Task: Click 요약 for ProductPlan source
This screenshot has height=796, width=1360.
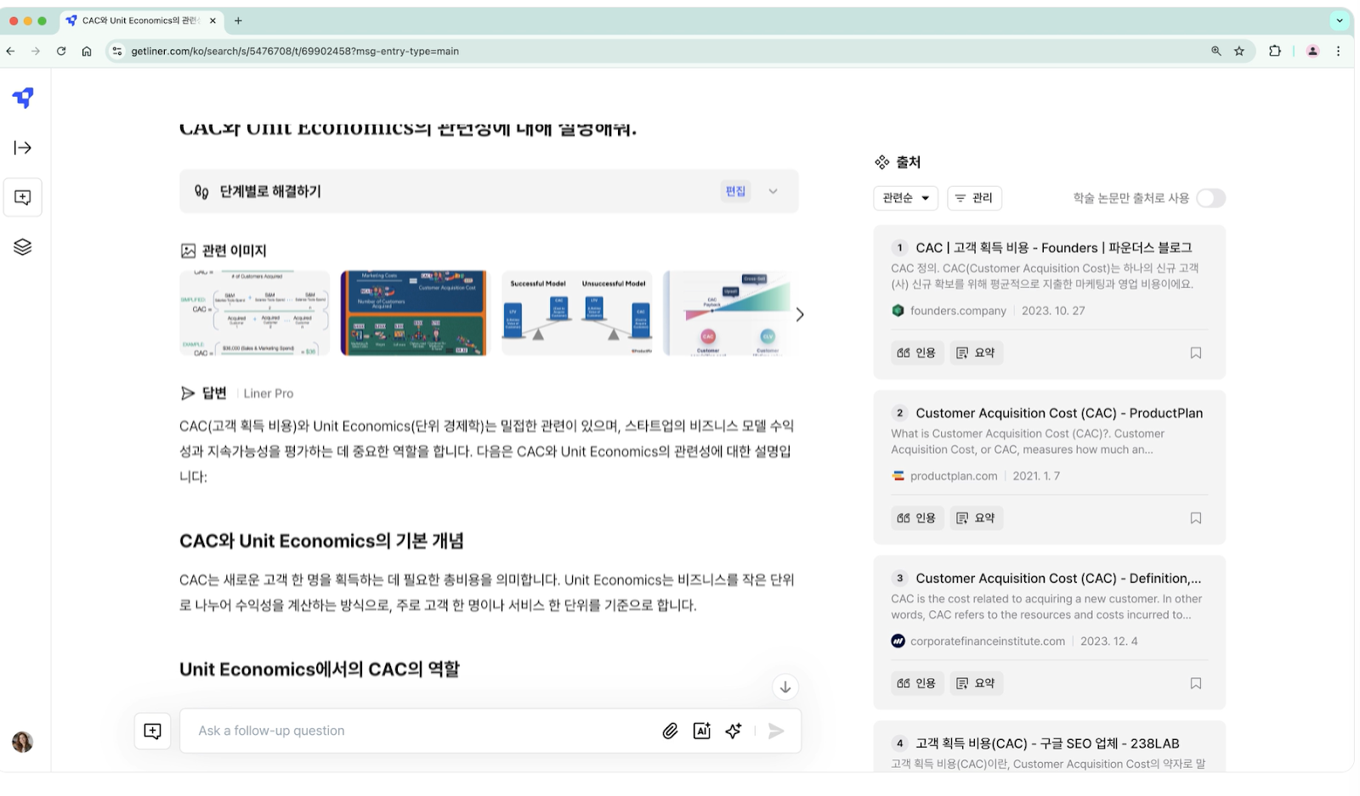Action: tap(976, 518)
